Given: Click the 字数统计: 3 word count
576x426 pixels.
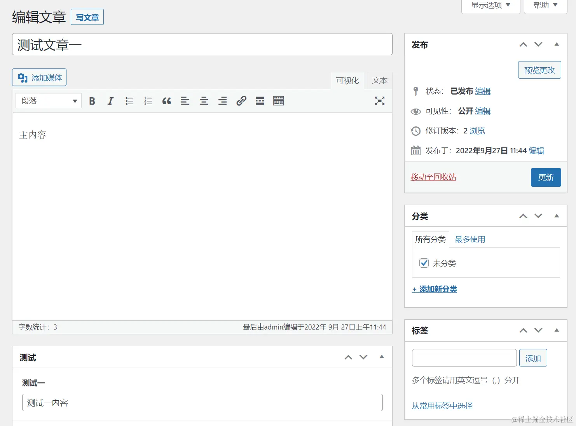Looking at the screenshot, I should pos(38,327).
